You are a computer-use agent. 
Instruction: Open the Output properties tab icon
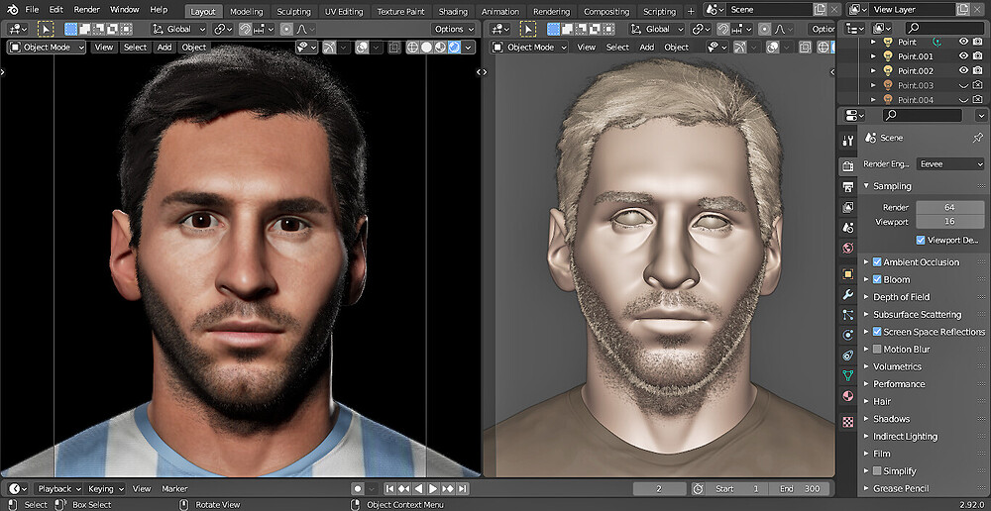848,186
